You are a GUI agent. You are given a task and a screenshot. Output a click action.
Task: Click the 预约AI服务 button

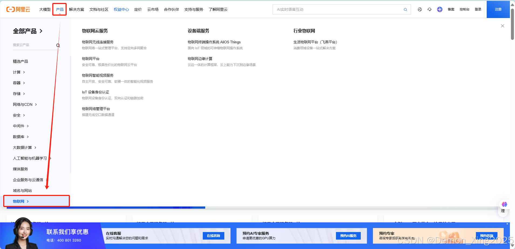click(x=348, y=236)
